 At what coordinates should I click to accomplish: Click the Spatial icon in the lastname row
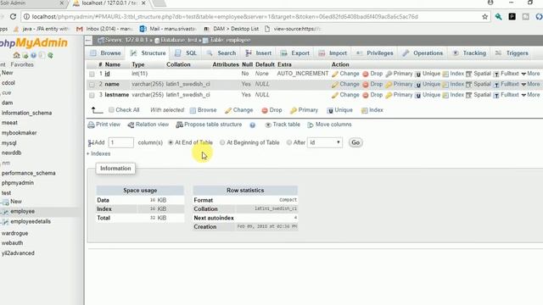[469, 95]
